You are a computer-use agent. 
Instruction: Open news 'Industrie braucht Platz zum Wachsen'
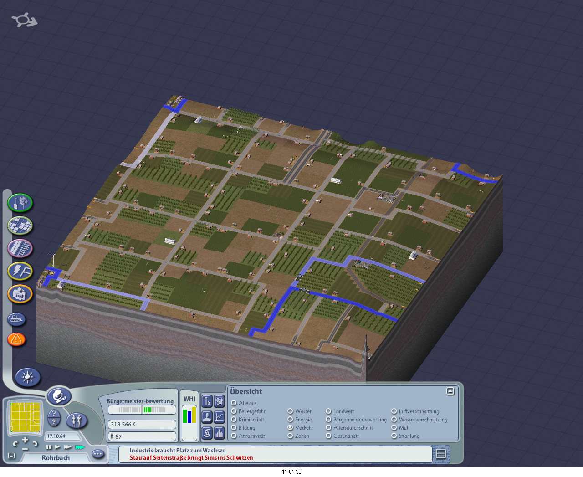click(x=178, y=451)
